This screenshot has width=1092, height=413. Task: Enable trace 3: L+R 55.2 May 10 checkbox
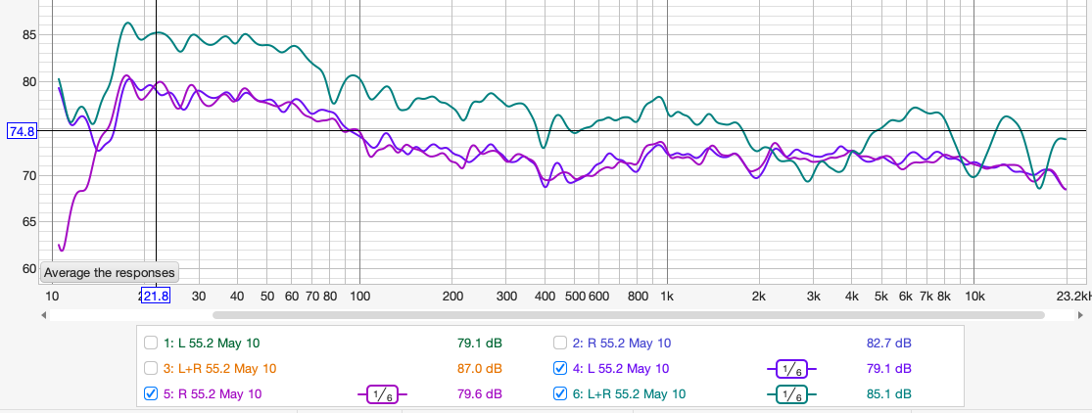coord(151,368)
